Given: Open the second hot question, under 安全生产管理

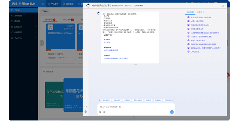Looking at the screenshot, I should [x=197, y=21].
